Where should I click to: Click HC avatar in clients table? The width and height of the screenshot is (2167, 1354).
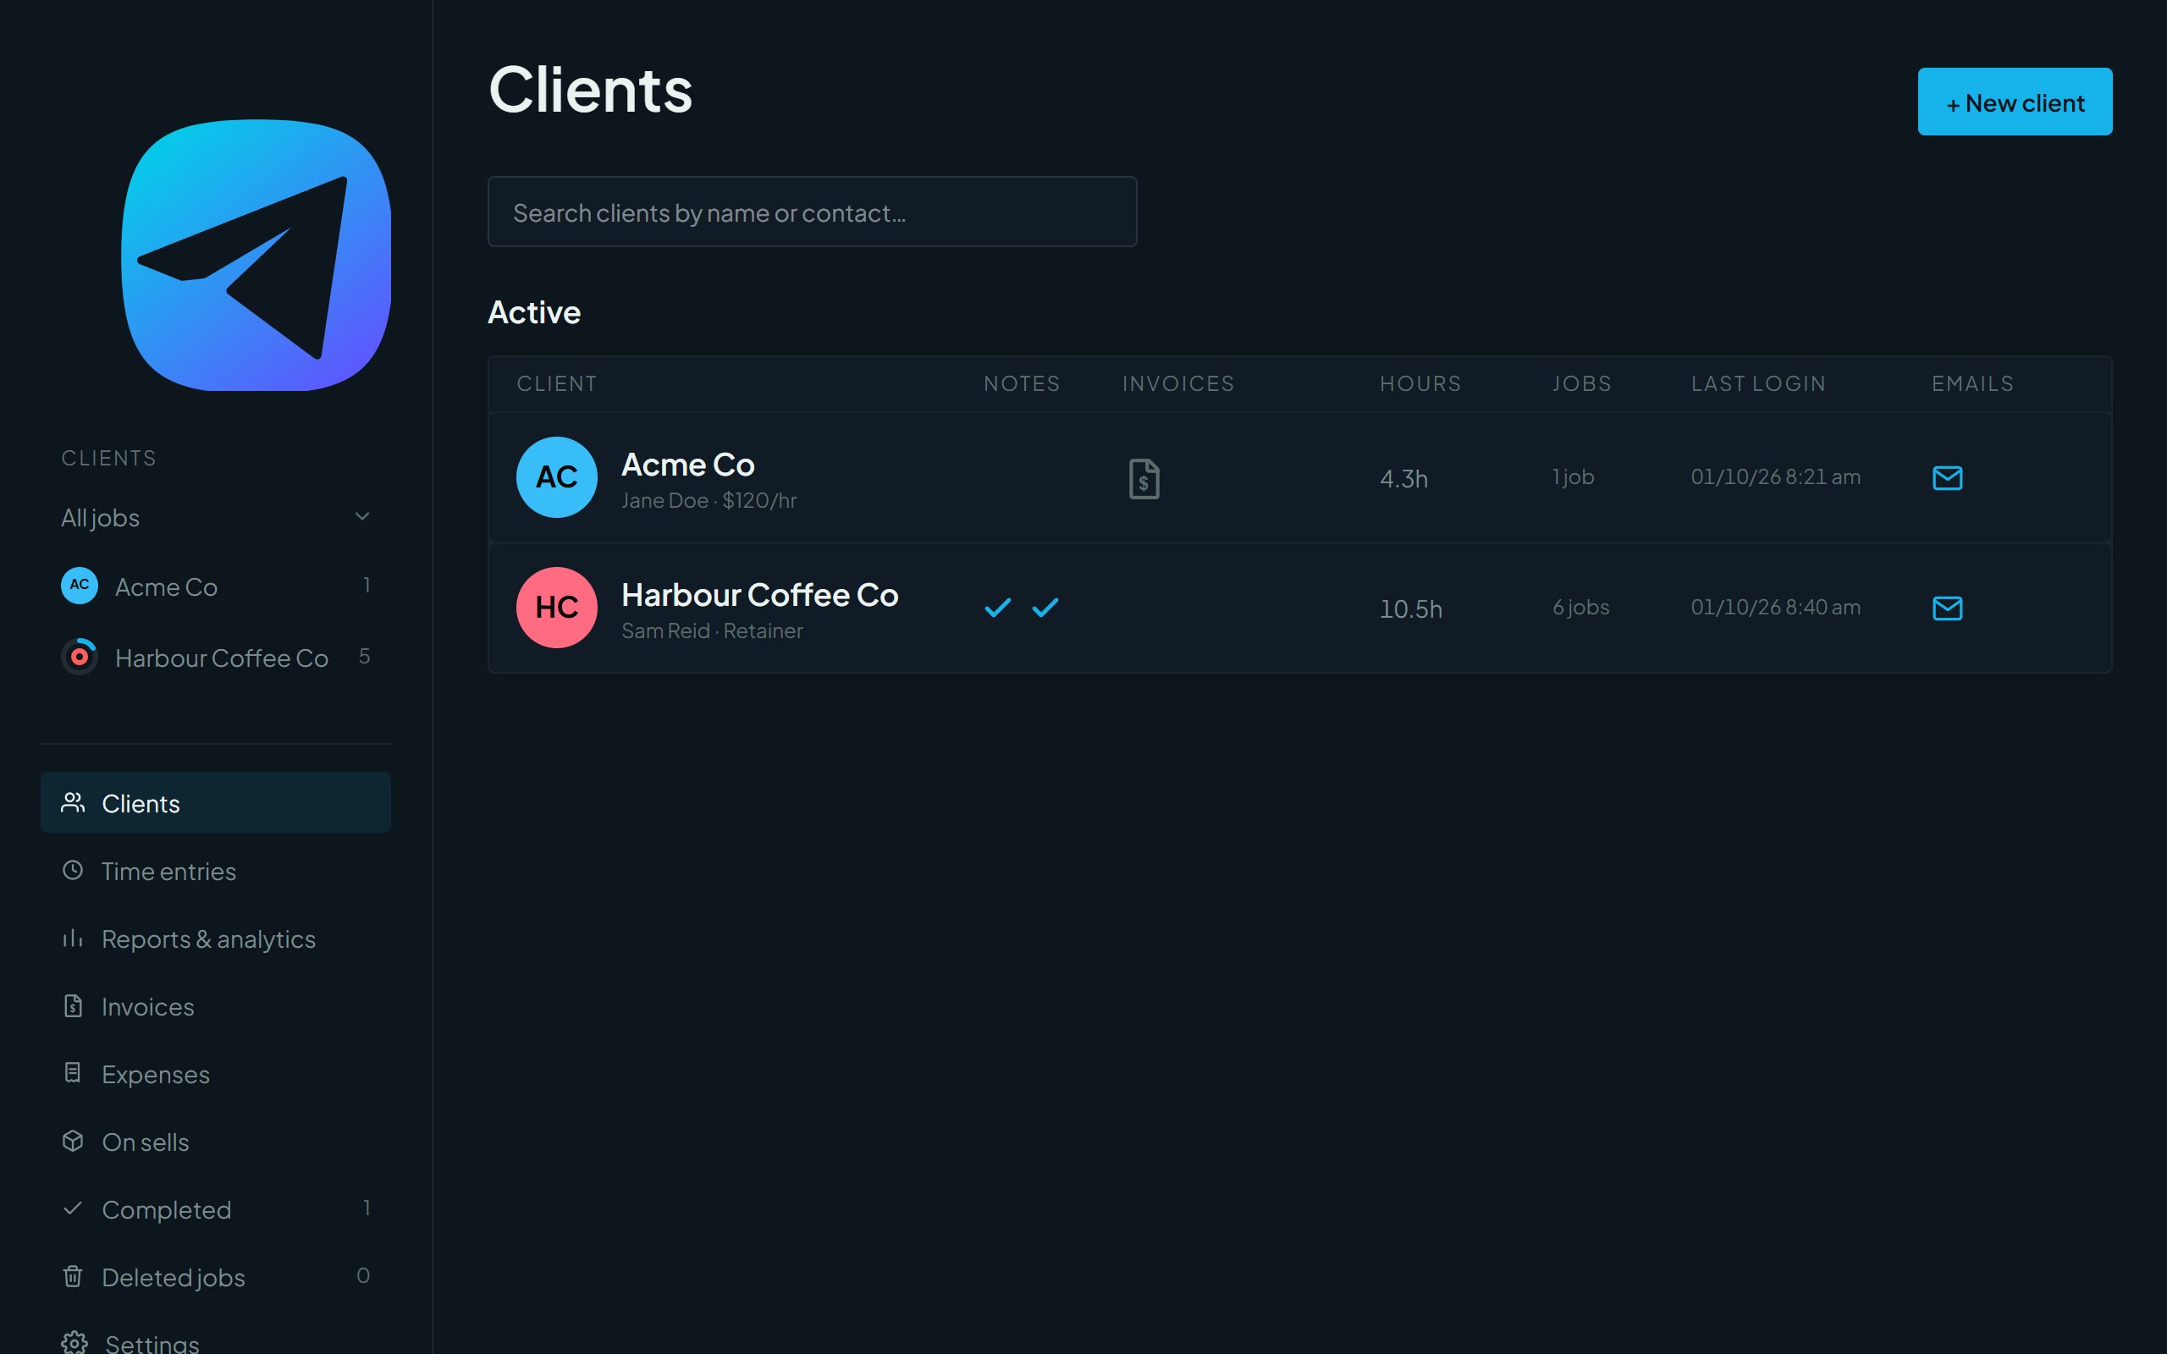(556, 607)
